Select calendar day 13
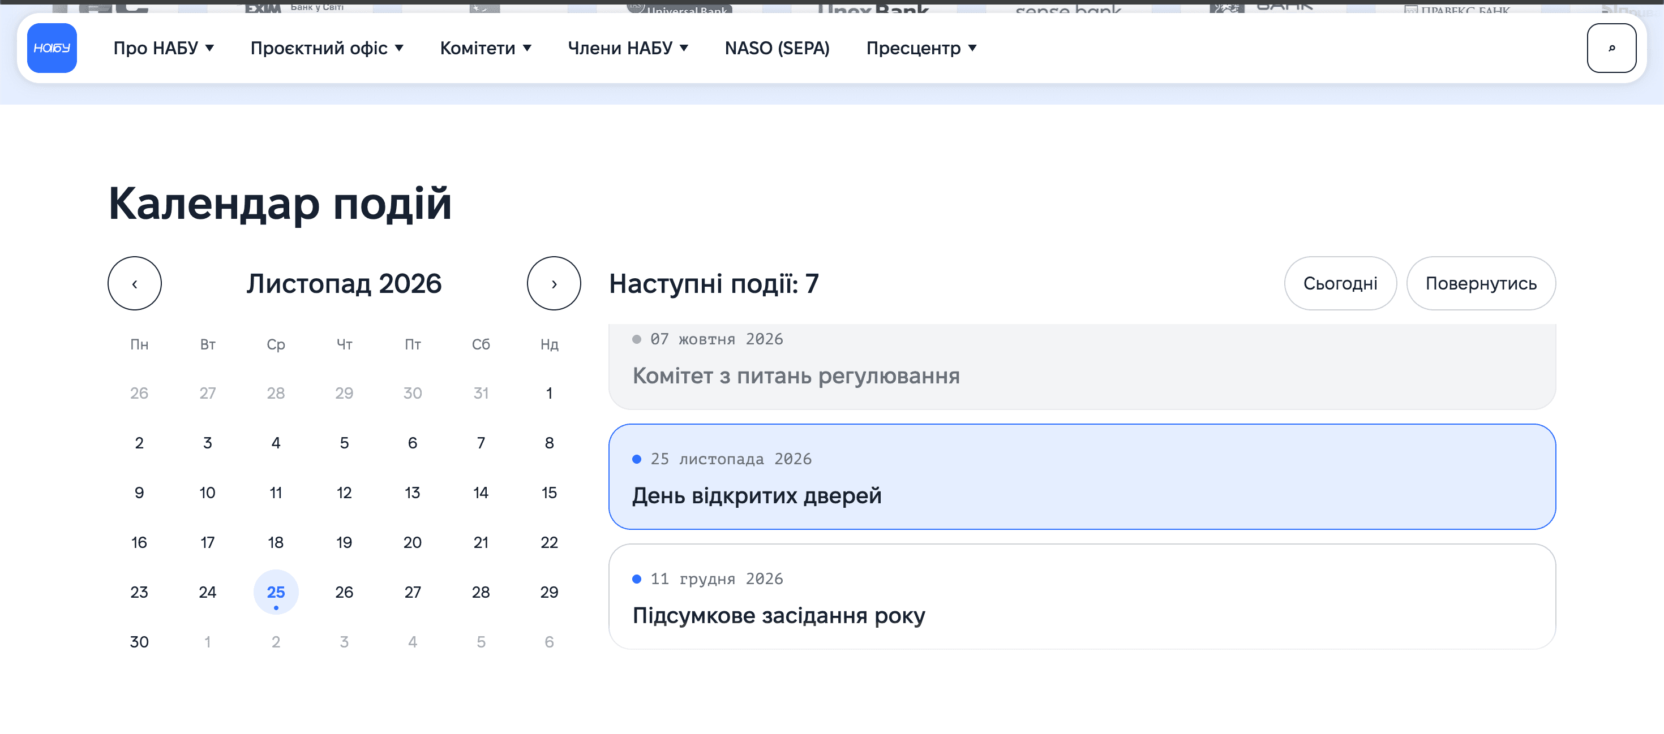 click(x=412, y=493)
